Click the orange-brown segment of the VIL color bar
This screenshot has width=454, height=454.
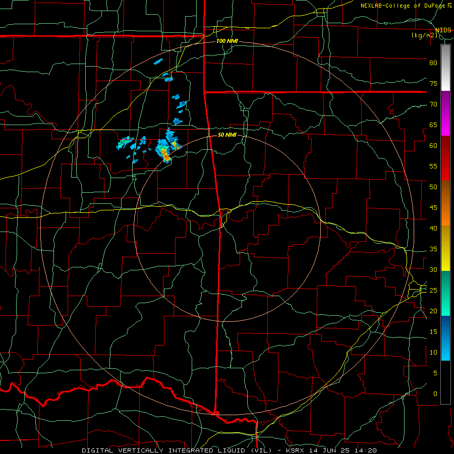point(445,203)
